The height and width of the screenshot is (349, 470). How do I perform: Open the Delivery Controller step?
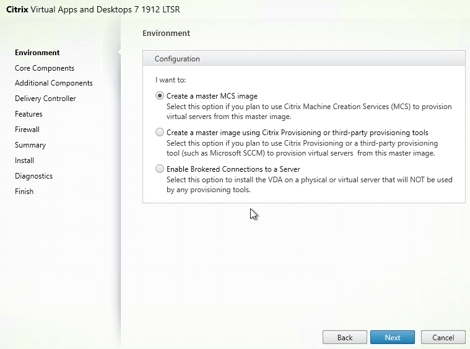coord(45,99)
